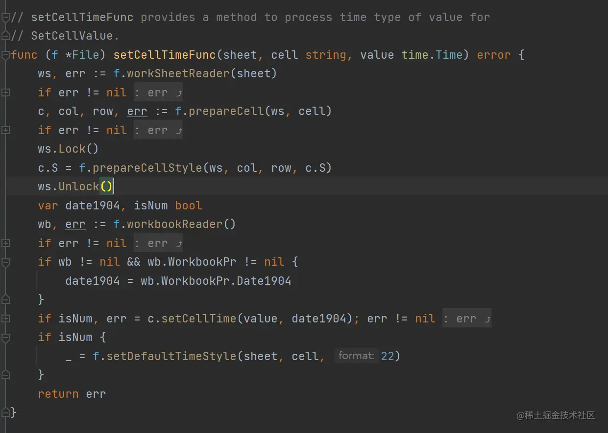Collapse the func setCellTimeFunc body fold marker
The height and width of the screenshot is (433, 608).
tap(5, 55)
